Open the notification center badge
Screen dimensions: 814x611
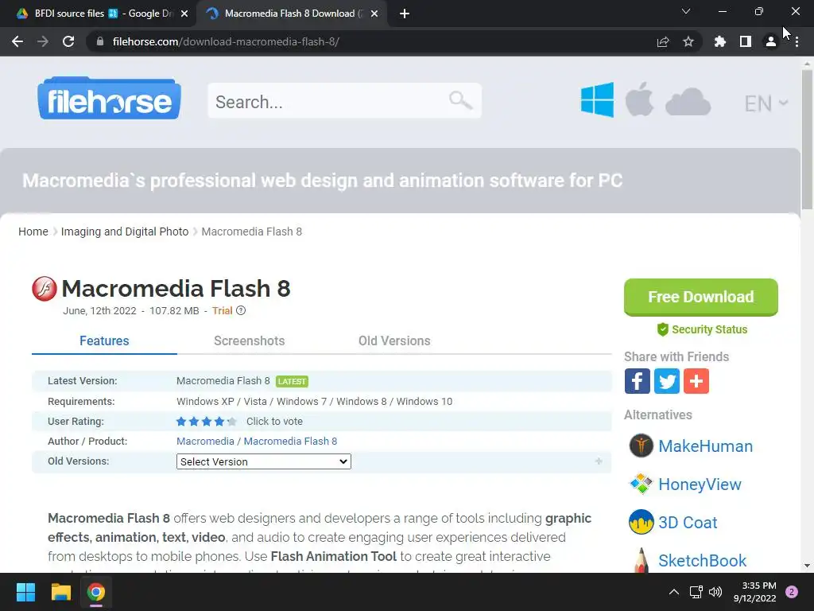[x=792, y=592]
